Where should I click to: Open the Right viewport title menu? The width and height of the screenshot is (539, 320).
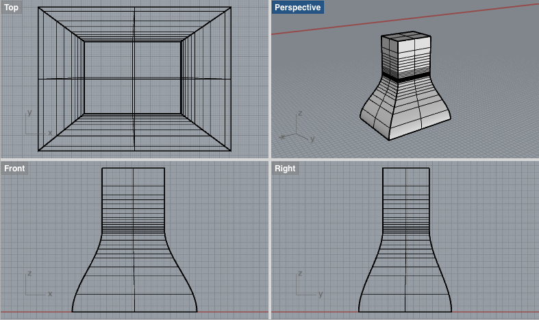285,169
